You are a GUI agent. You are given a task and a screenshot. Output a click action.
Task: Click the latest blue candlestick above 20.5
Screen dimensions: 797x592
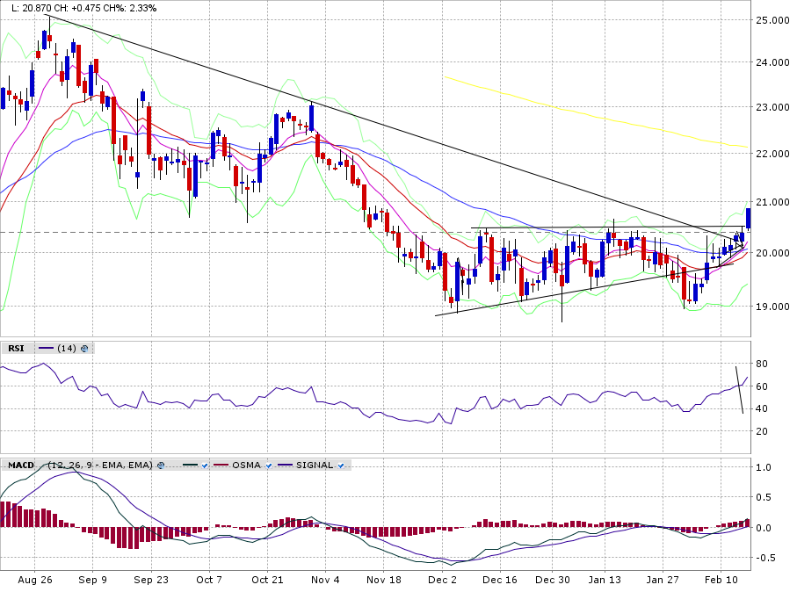click(748, 219)
